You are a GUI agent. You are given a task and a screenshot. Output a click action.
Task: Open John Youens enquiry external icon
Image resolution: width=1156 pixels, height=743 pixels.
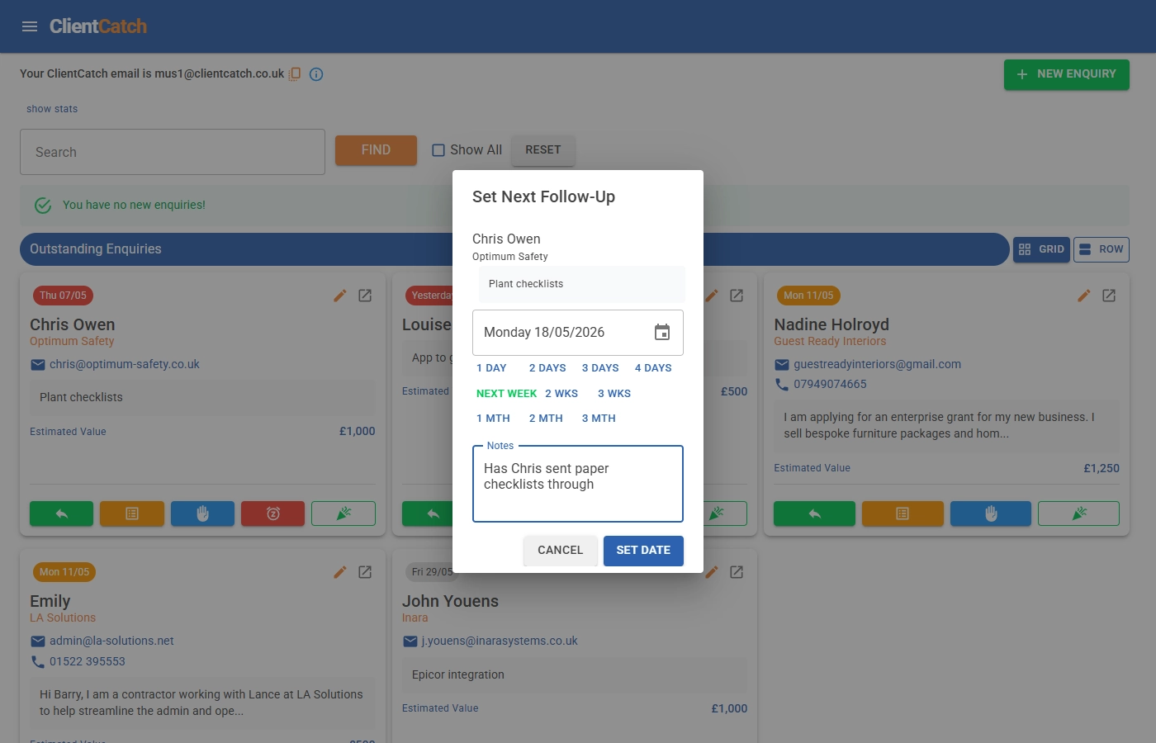coord(737,572)
